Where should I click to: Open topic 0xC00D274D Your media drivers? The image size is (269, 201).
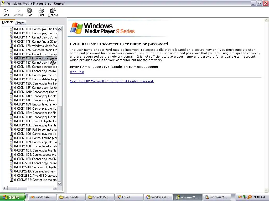click(x=36, y=171)
